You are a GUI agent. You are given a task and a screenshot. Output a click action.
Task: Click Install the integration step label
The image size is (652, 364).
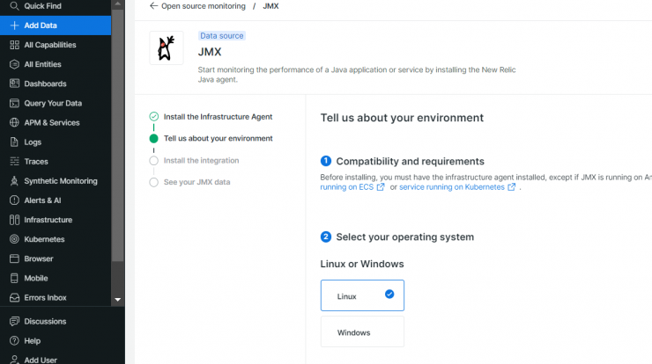(201, 161)
